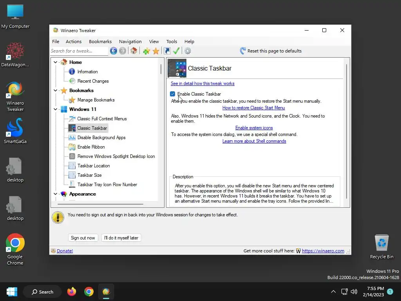Collapse the Windows 11 tree node

[56, 109]
